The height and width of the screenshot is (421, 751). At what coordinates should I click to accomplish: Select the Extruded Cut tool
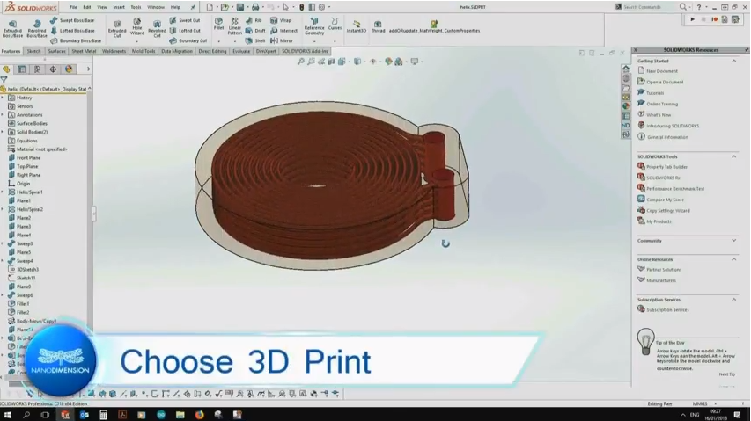click(117, 29)
